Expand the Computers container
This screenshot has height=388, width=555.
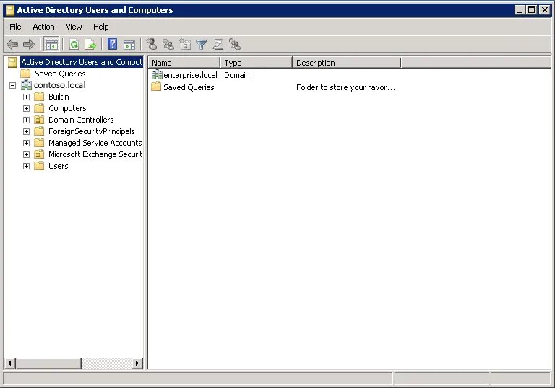click(x=26, y=108)
